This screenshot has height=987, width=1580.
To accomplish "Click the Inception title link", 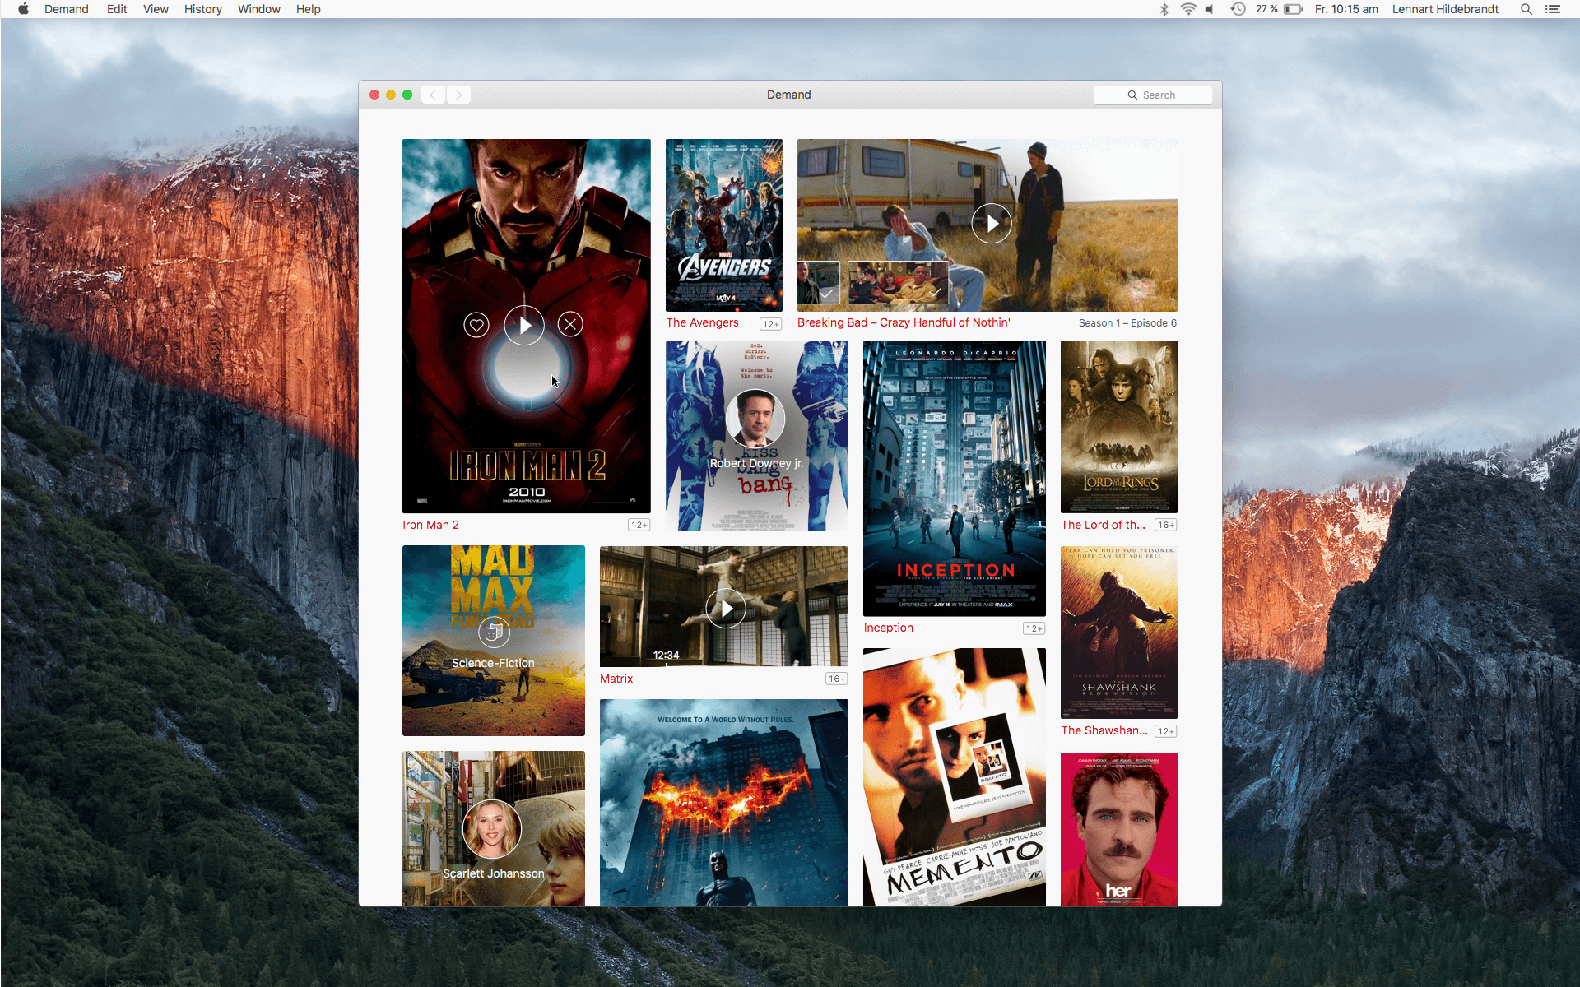I will [x=888, y=628].
